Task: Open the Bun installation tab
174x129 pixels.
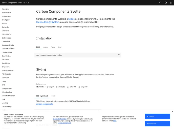Action: pyautogui.click(x=60, y=47)
